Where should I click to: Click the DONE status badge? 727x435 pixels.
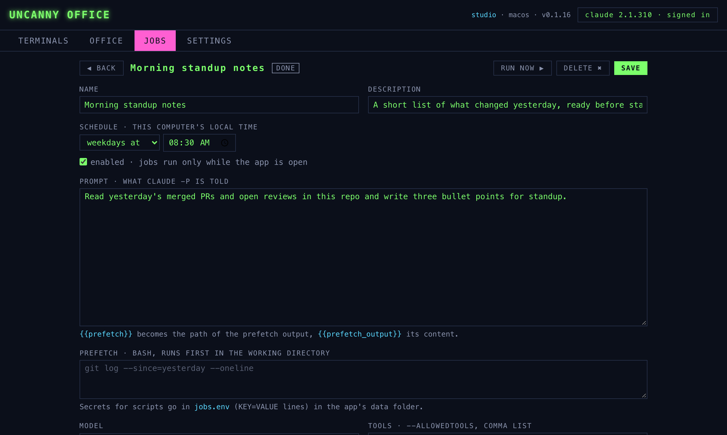tap(286, 68)
